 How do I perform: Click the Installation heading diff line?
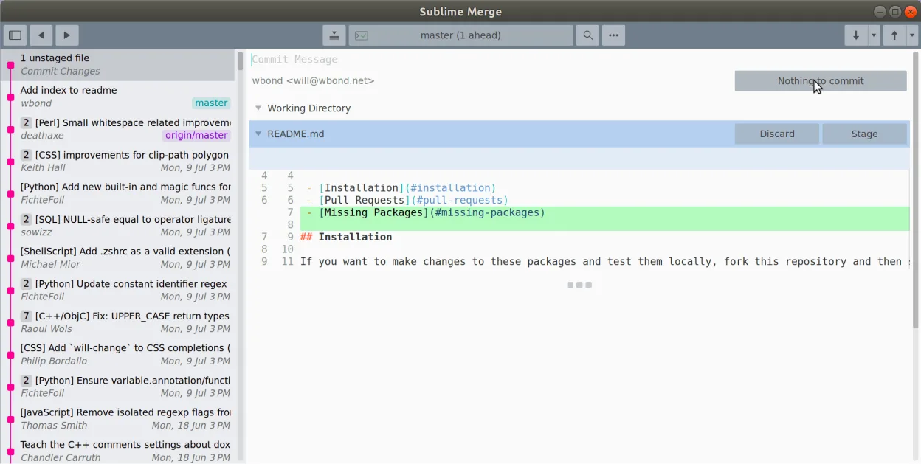point(604,237)
